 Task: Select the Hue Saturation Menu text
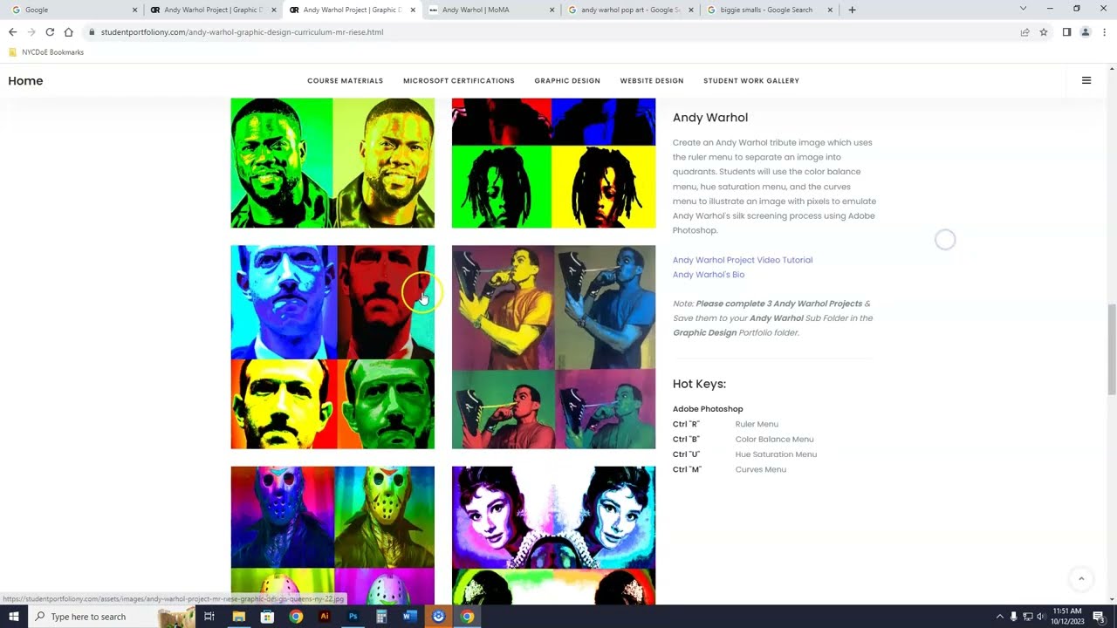776,454
